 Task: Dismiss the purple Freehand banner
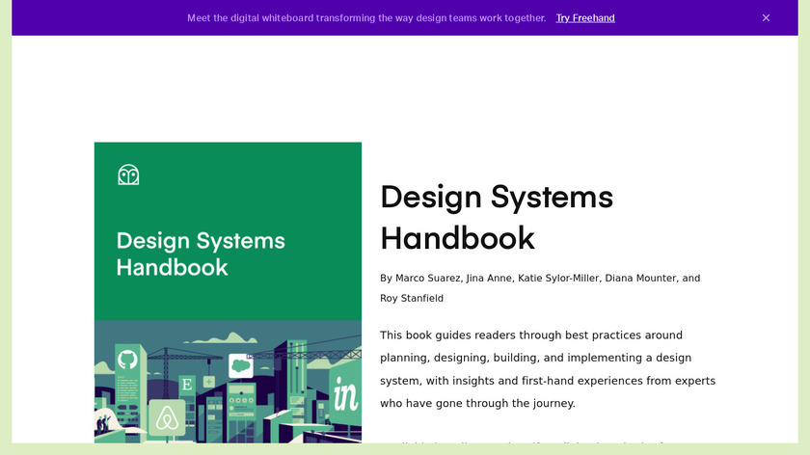click(766, 18)
